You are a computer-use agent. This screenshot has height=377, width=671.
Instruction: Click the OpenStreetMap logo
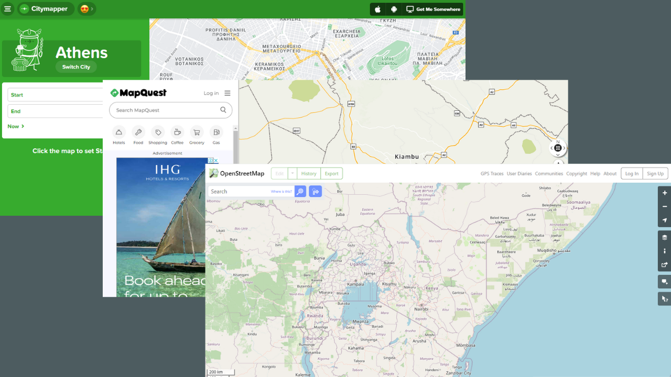click(x=236, y=173)
